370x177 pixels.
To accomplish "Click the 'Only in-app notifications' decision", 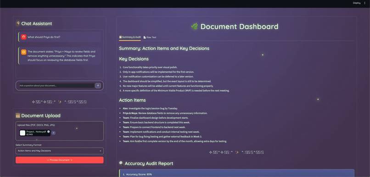I will [158, 72].
